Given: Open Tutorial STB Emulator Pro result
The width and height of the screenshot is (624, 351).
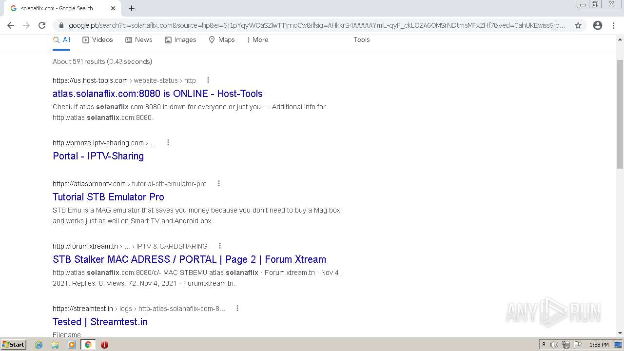Looking at the screenshot, I should [108, 197].
